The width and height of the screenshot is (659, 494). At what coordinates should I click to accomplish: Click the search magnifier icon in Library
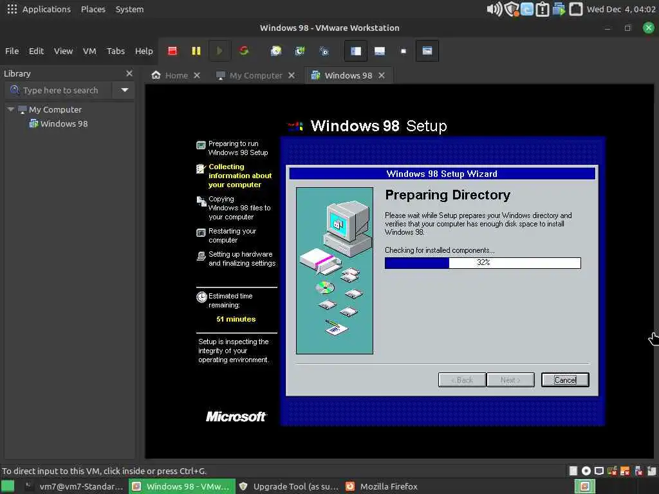(15, 90)
